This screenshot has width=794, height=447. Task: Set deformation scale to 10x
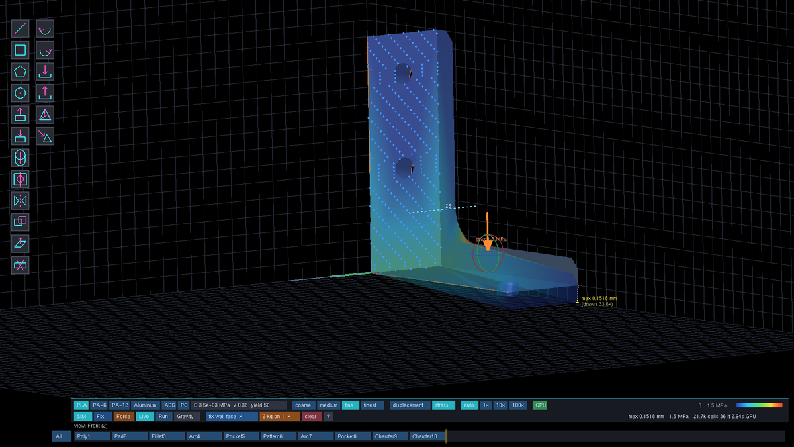(x=501, y=405)
